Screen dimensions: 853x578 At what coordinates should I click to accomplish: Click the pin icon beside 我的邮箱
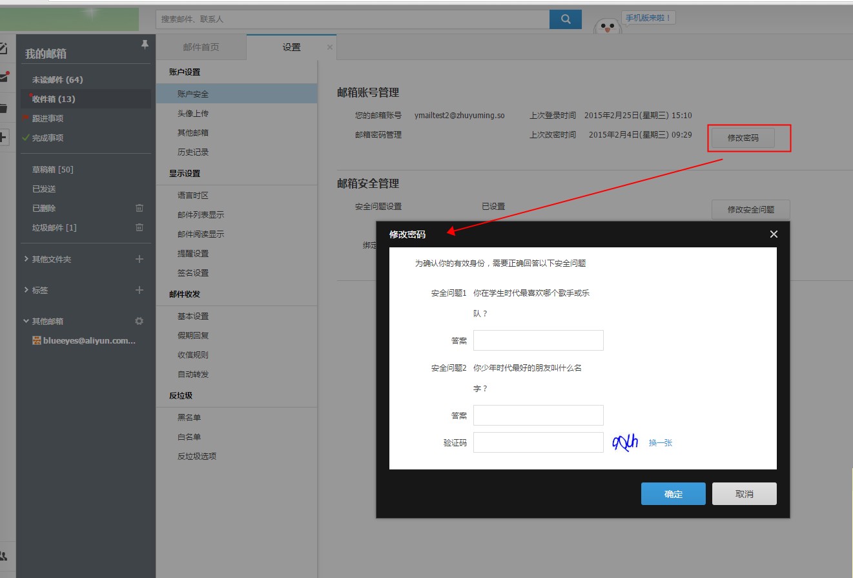pyautogui.click(x=145, y=45)
